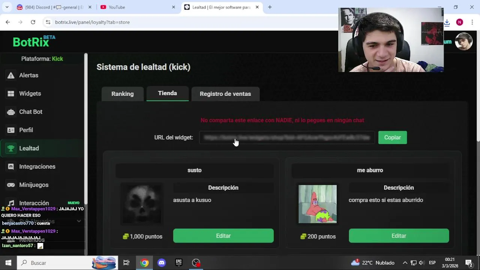Open the Windows notification center
This screenshot has height=270, width=480.
click(469, 263)
